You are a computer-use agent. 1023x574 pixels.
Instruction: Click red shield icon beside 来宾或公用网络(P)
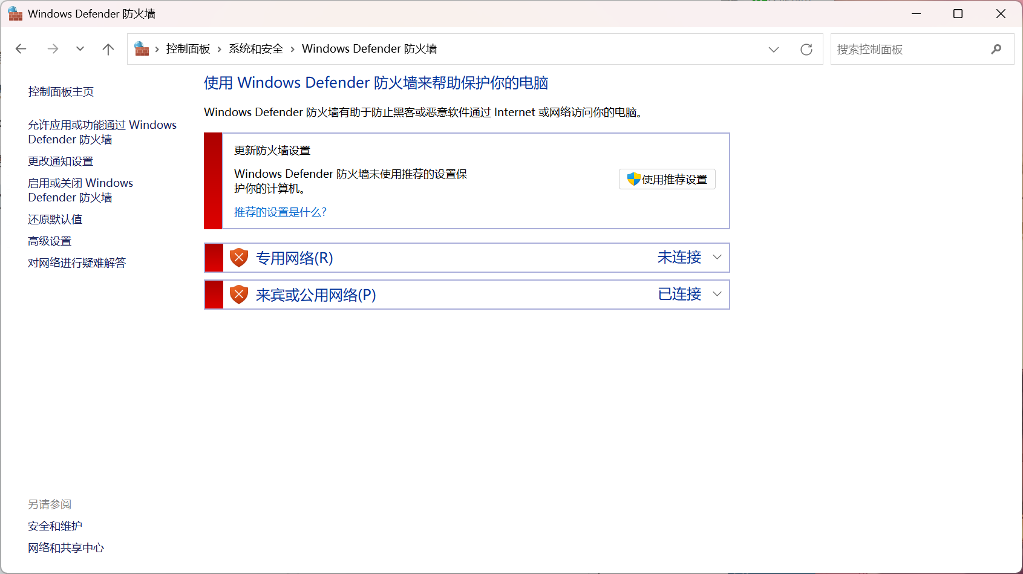coord(239,295)
